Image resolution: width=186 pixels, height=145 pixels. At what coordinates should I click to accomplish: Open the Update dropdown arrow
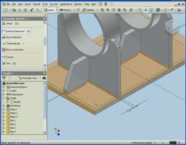click(x=97, y=10)
